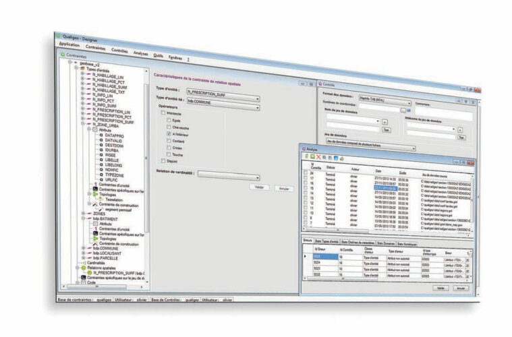Enable the Disjoint operator checkbox
512x337 pixels.
(x=163, y=160)
